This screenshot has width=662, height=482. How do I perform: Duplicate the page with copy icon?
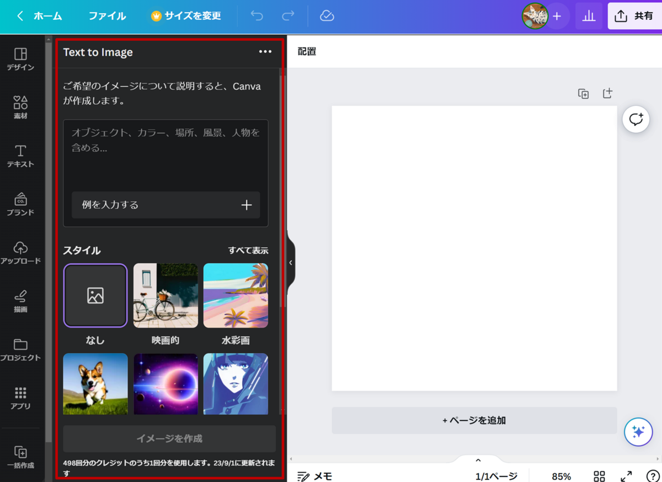[x=583, y=93]
